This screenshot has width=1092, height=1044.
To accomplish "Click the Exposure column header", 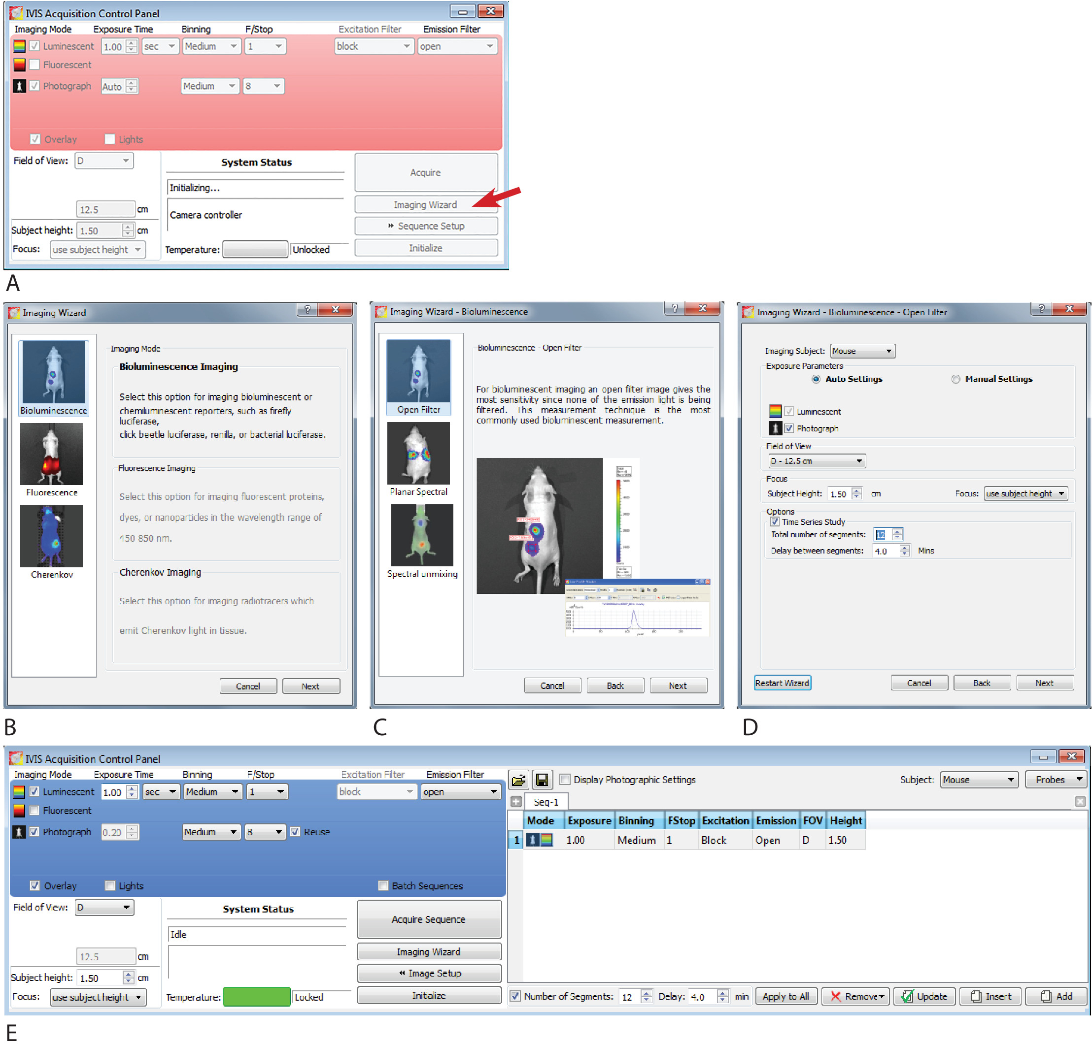I will pos(588,820).
